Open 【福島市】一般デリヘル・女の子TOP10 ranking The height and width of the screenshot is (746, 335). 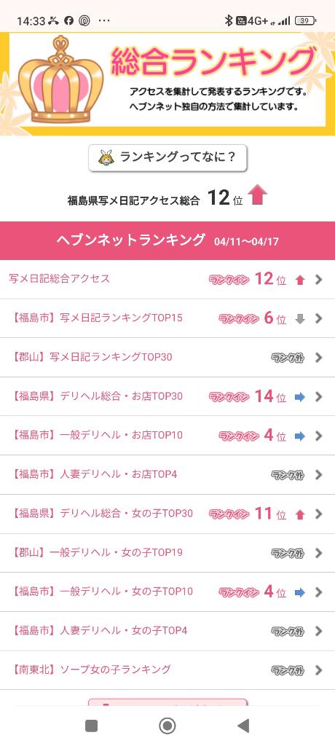tap(167, 592)
